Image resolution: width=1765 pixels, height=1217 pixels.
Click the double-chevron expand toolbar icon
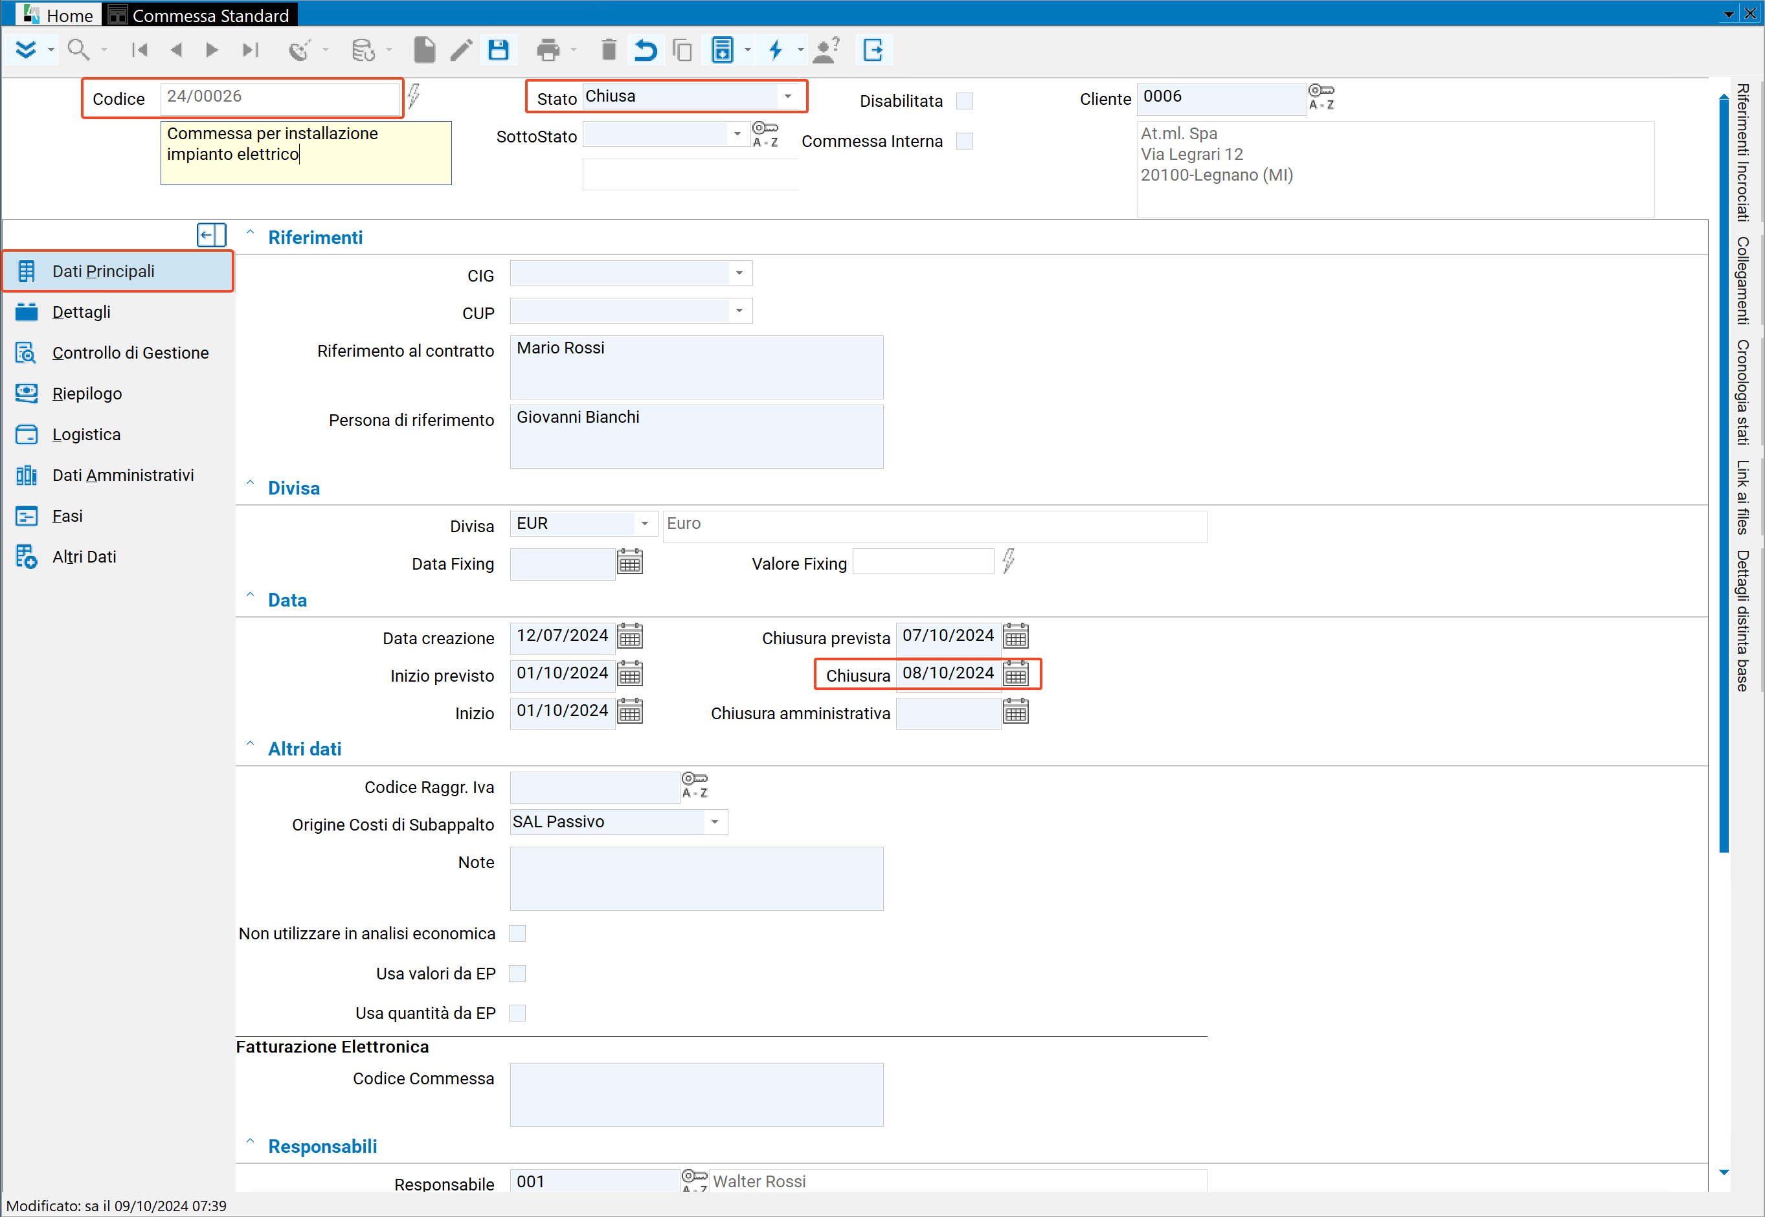[x=26, y=50]
